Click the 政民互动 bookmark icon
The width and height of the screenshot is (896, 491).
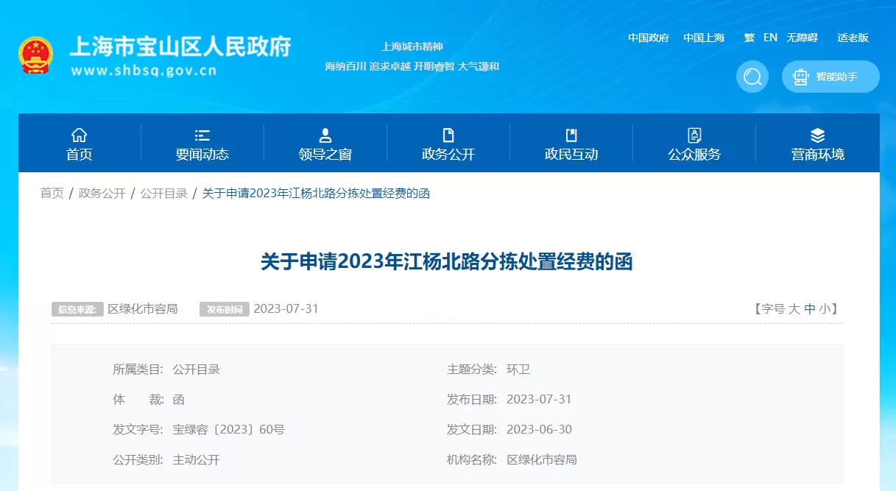(x=571, y=135)
